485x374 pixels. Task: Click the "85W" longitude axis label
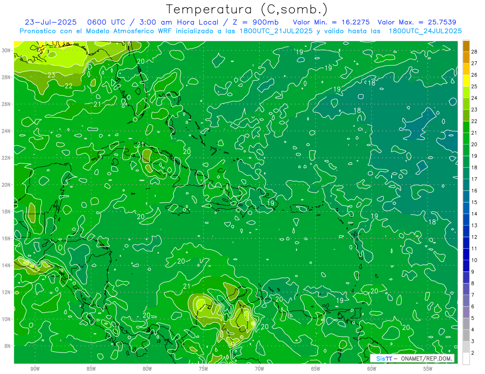click(x=91, y=369)
